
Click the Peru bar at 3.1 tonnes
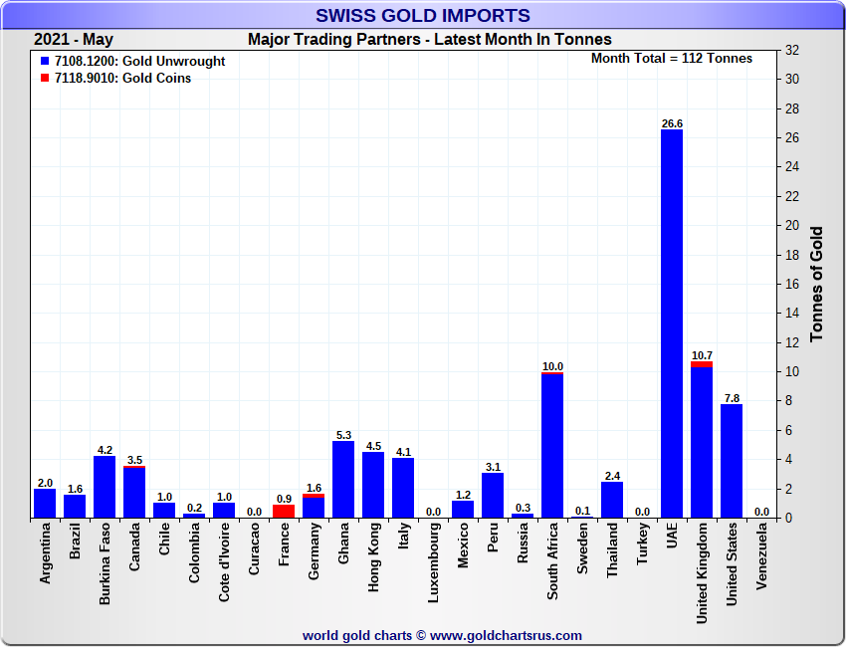coord(493,495)
